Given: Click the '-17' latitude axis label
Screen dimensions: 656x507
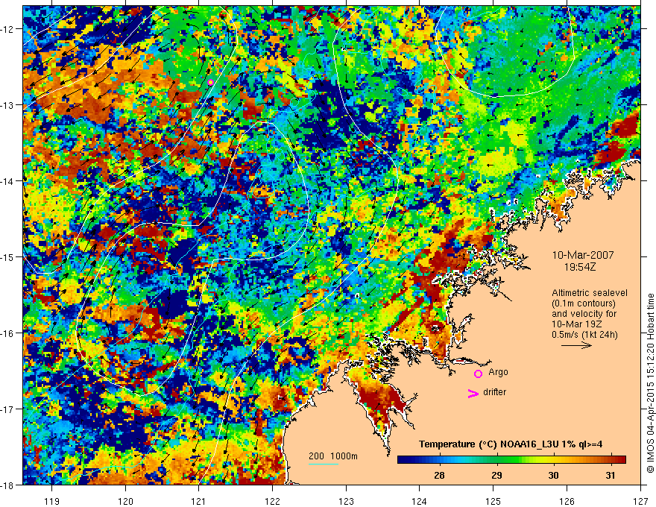Looking at the screenshot, I should point(8,409).
